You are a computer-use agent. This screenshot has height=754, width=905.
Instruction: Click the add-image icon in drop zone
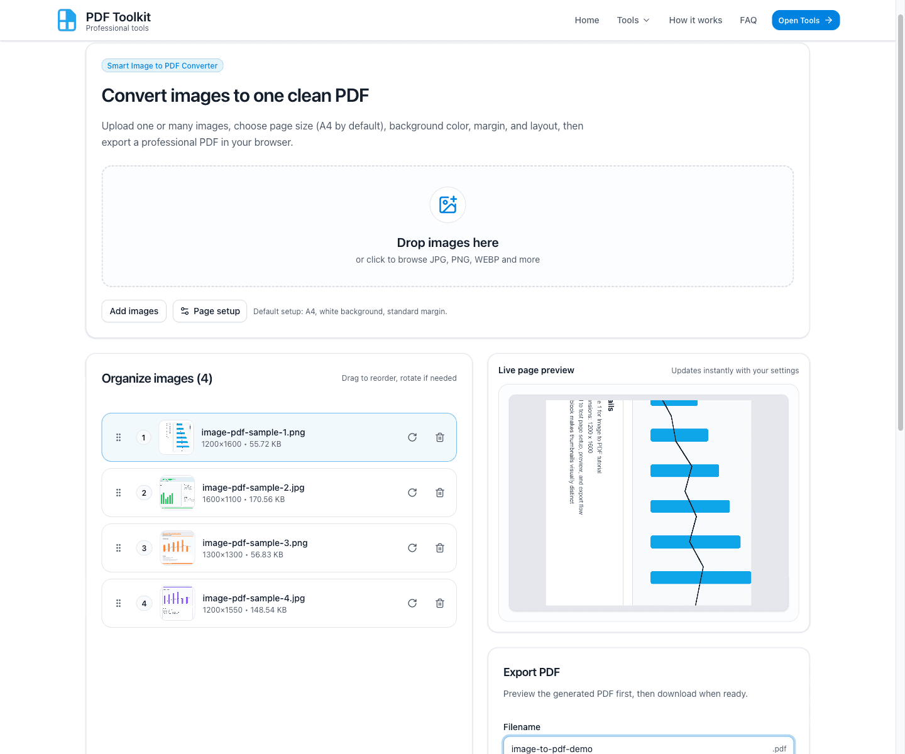(x=447, y=205)
